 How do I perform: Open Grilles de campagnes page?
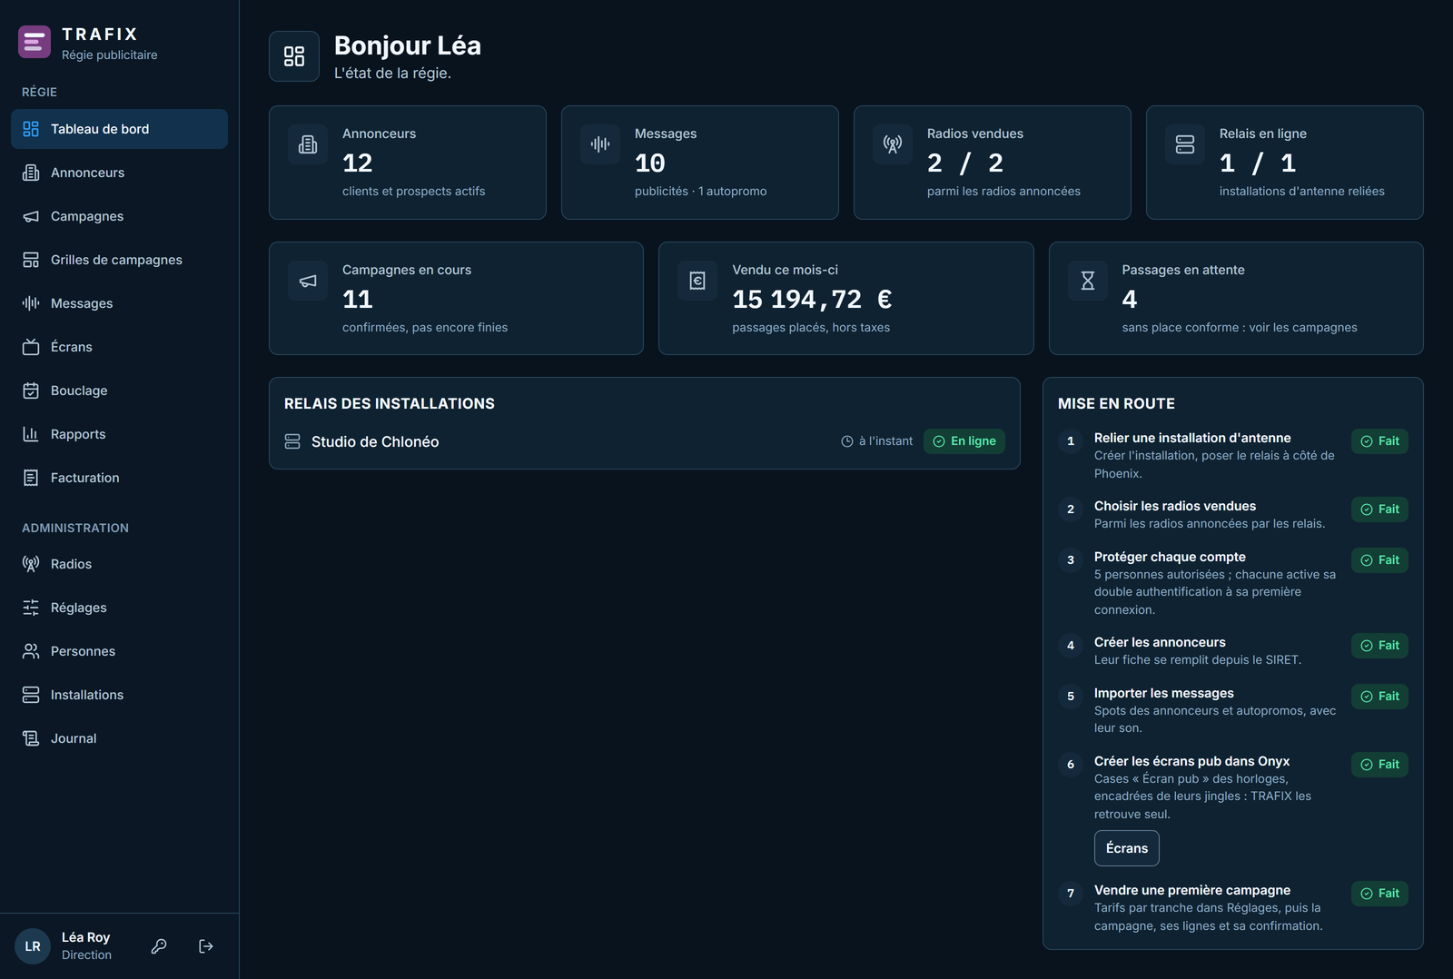[119, 260]
